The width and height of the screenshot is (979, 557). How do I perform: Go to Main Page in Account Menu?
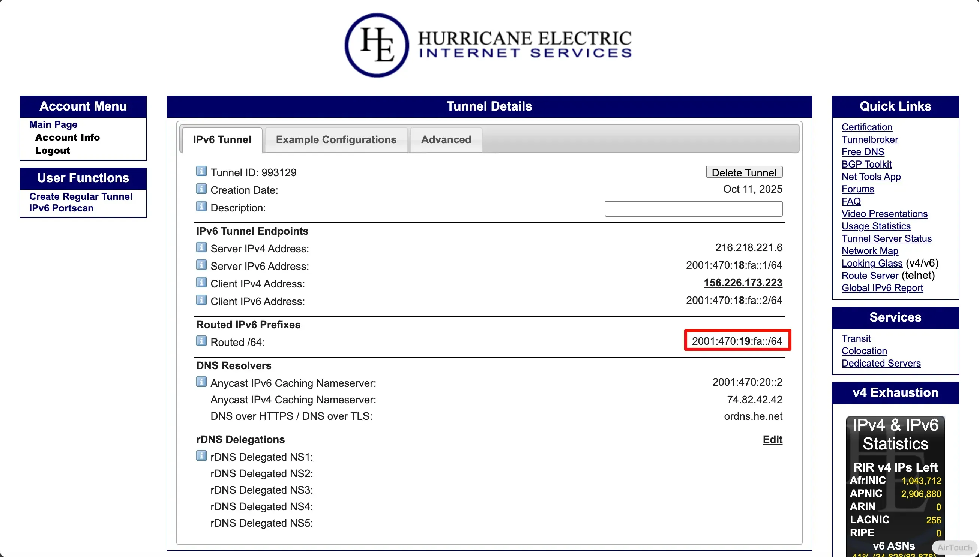[53, 124]
